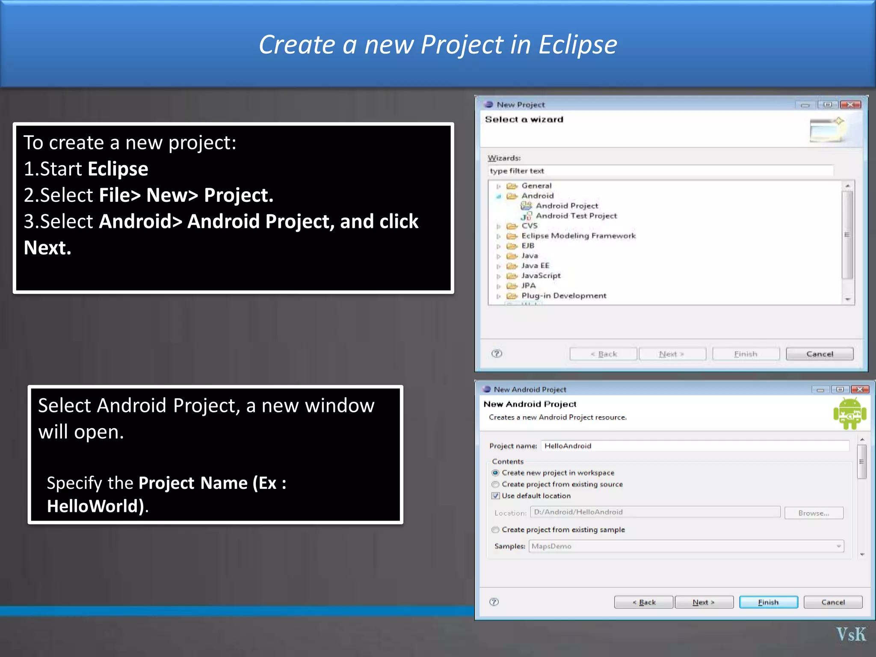Click the Java folder icon
This screenshot has height=657, width=876.
point(512,256)
